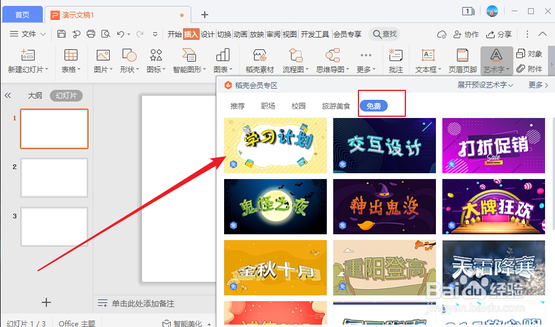This screenshot has width=555, height=327.
Task: Open the More (更多) WordArt link
Action: (x=539, y=85)
